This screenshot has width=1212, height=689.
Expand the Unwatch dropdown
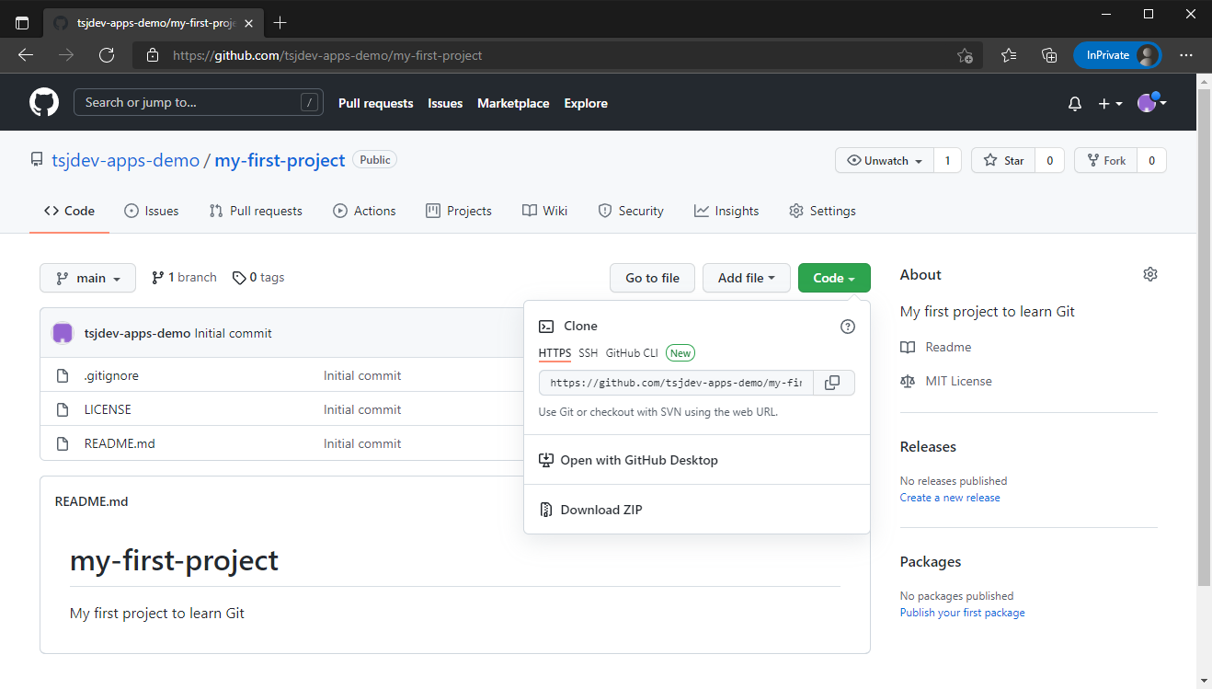click(x=885, y=160)
